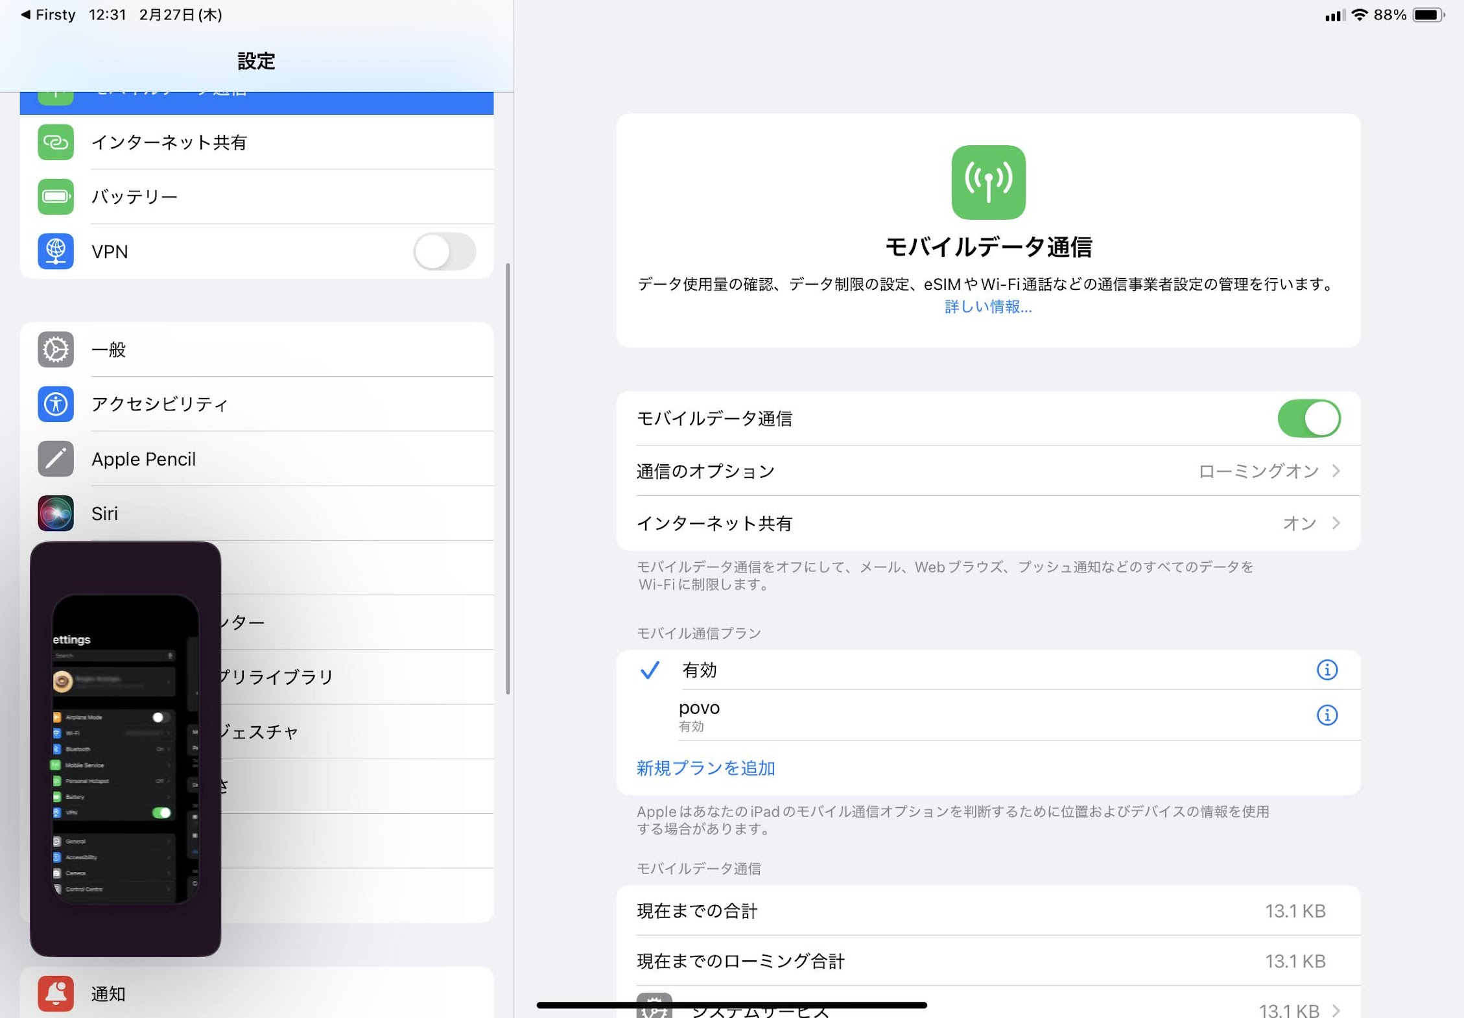This screenshot has width=1464, height=1018.
Task: Open info for the povo plan
Action: coord(1326,715)
